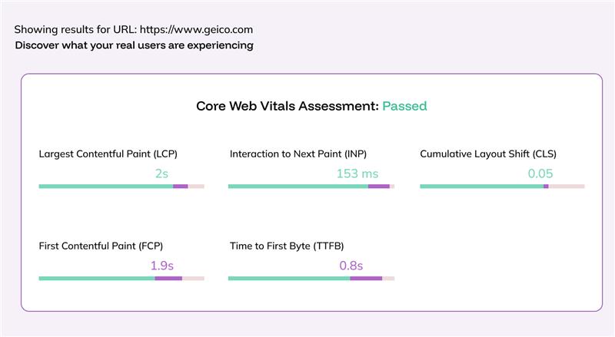Click the 'Discover what your real users are experiencing' heading

pos(134,45)
